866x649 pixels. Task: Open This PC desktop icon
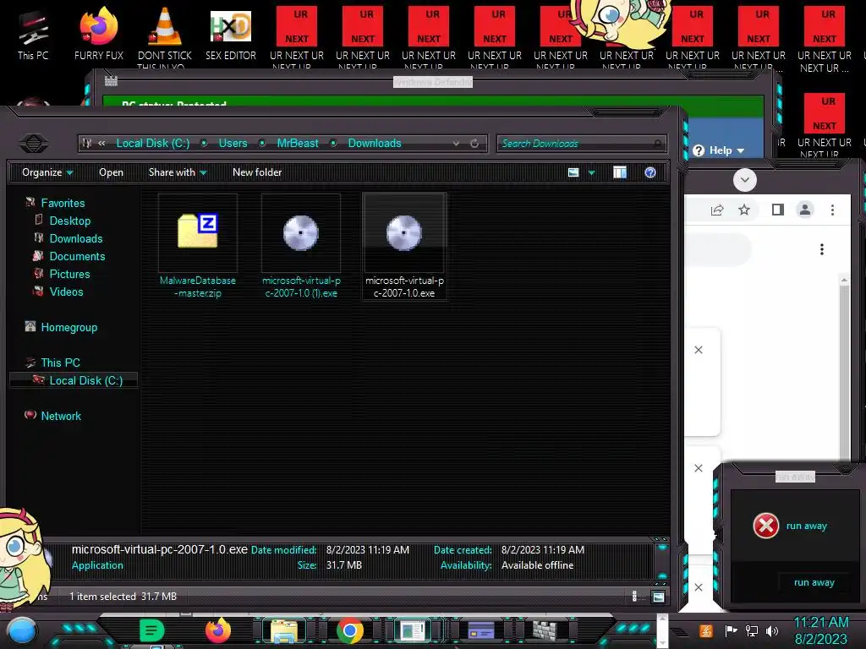click(x=33, y=34)
